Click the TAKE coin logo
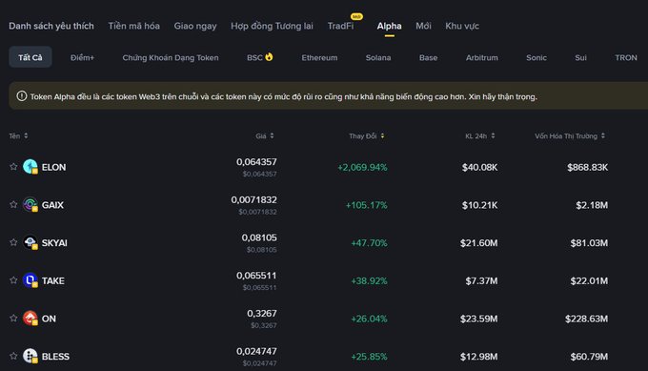 30,280
